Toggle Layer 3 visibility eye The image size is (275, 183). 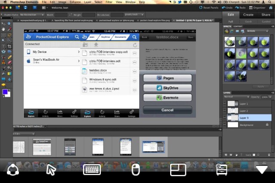[224, 118]
